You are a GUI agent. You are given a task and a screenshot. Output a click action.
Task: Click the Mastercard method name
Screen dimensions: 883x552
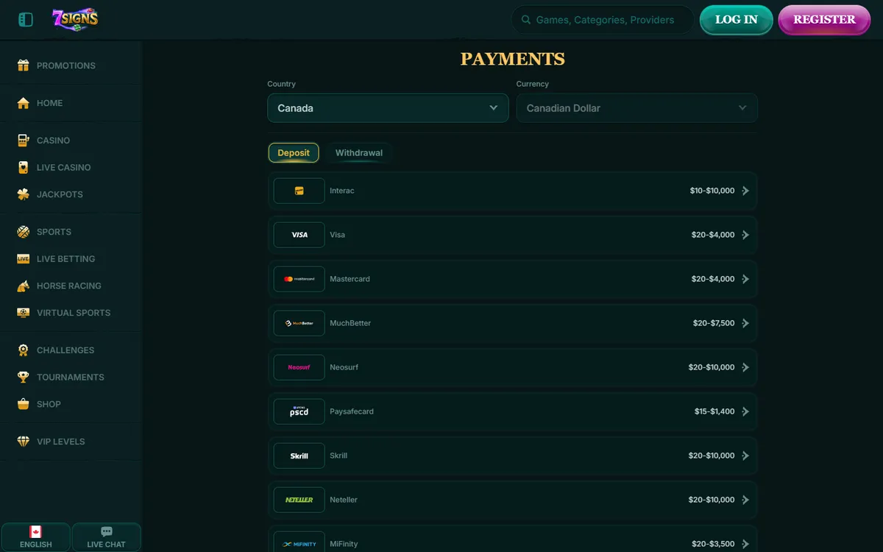(x=350, y=279)
